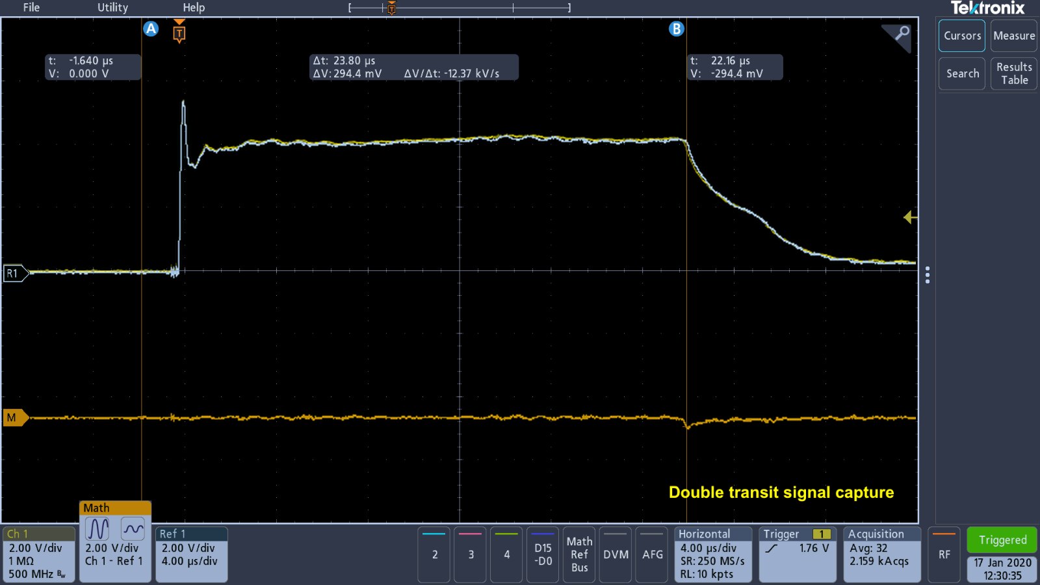Click the Tektronix logo
This screenshot has width=1040, height=585.
pos(987,8)
